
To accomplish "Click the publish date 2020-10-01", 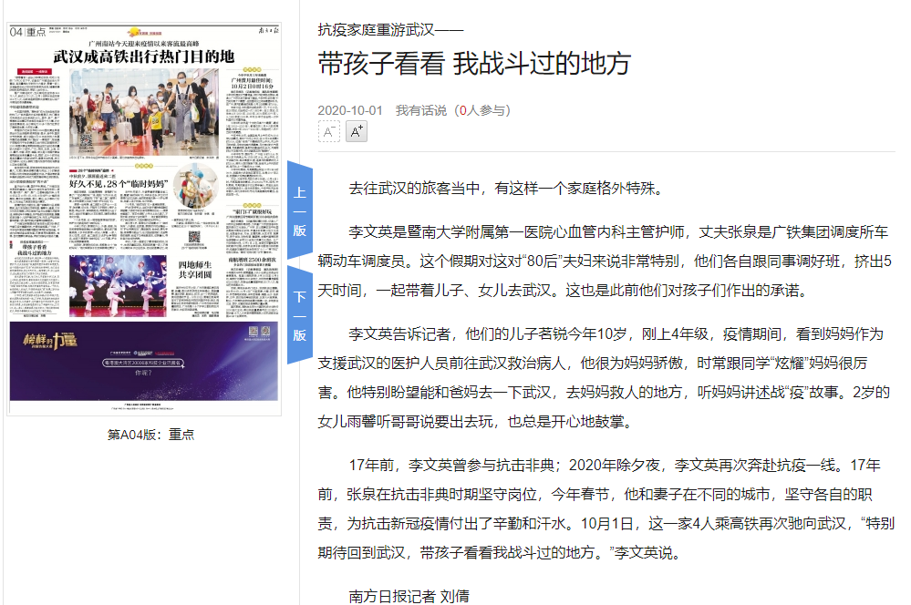I will point(350,110).
